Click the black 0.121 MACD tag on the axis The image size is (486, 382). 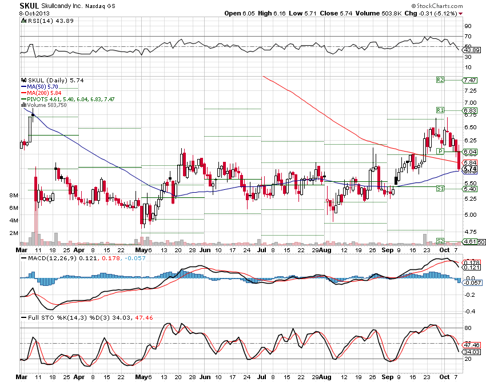pos(472,267)
